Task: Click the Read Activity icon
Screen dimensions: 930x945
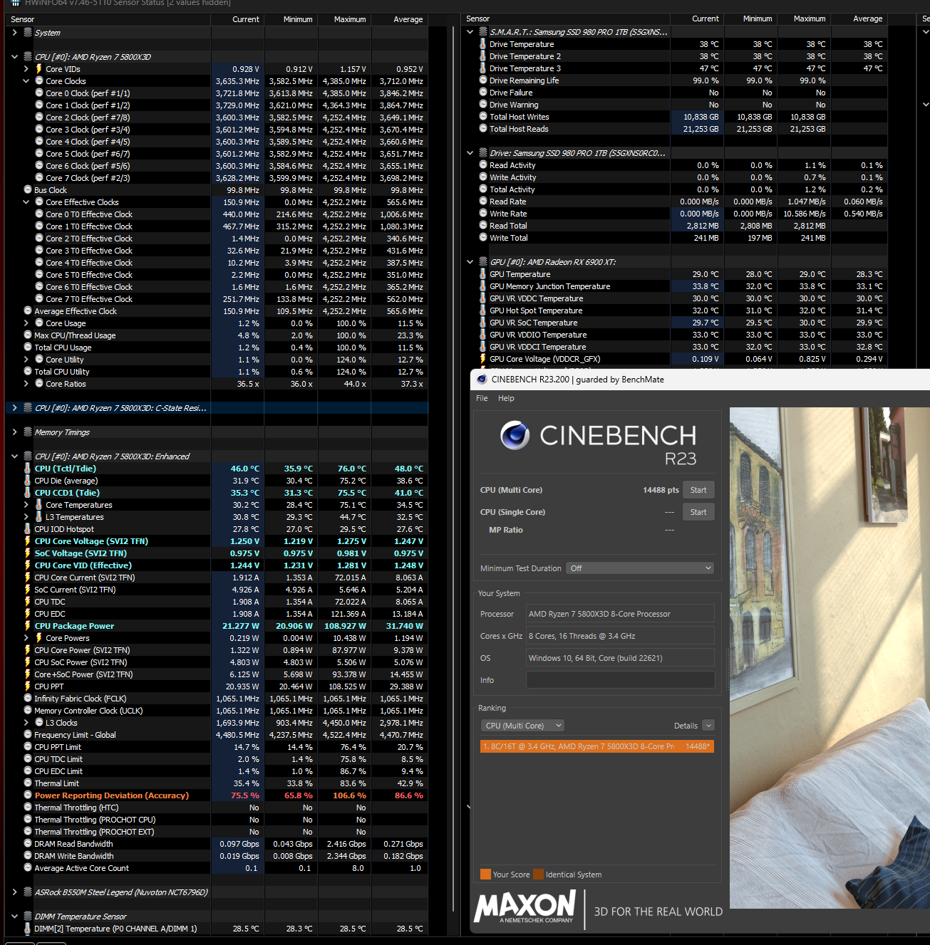Action: coord(483,165)
